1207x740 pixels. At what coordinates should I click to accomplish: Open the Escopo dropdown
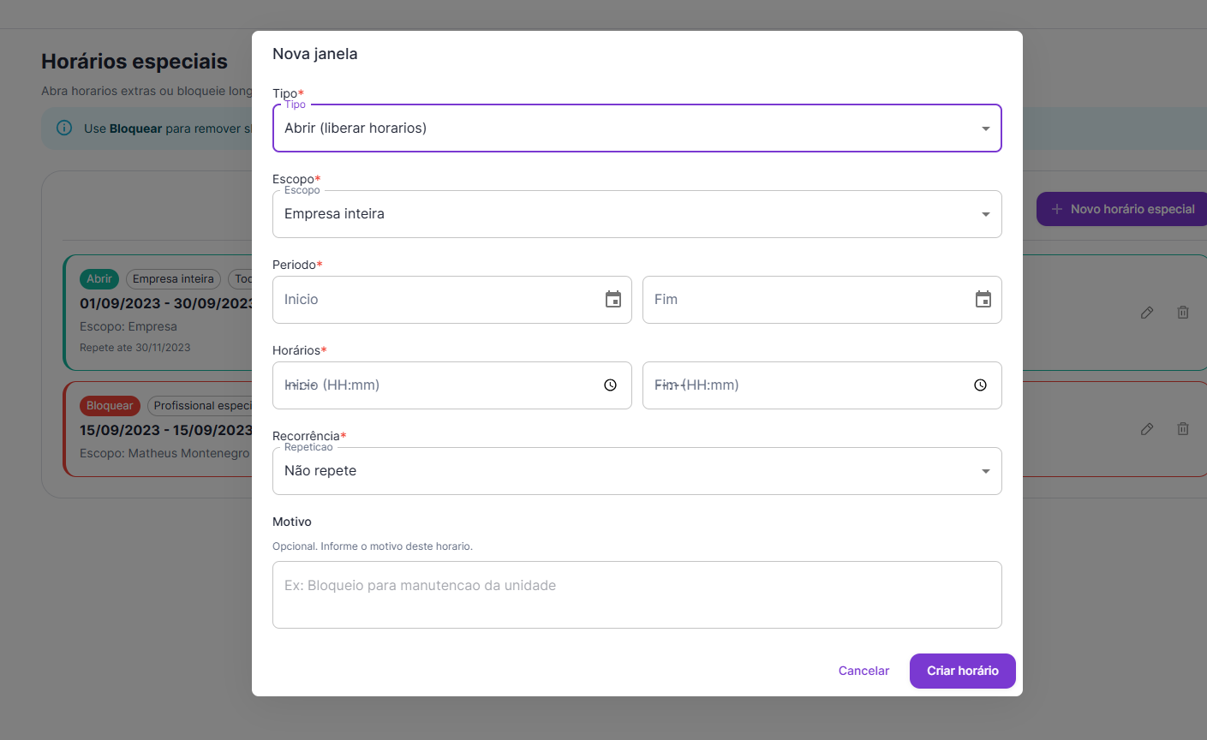637,214
